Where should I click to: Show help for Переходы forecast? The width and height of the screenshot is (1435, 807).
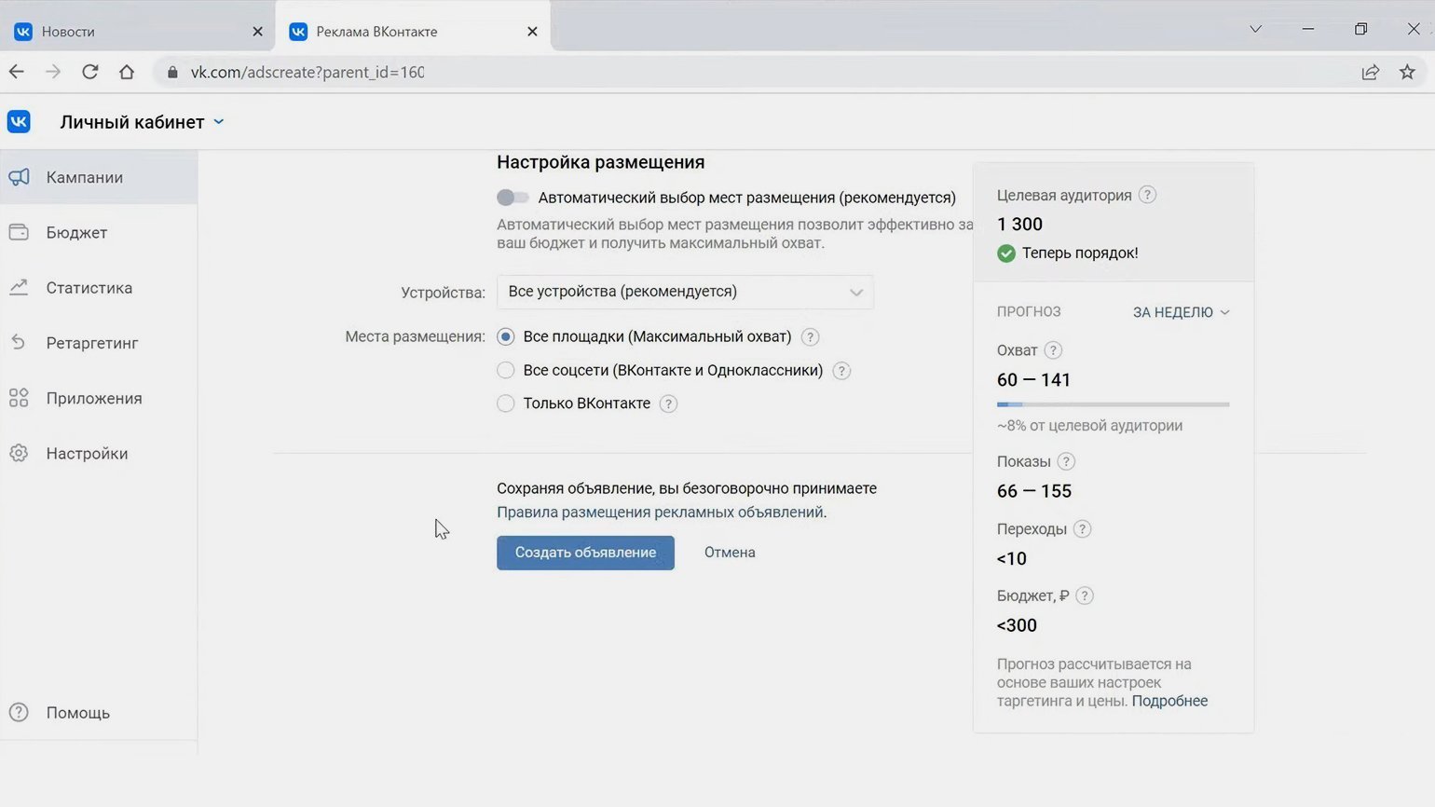pos(1082,528)
